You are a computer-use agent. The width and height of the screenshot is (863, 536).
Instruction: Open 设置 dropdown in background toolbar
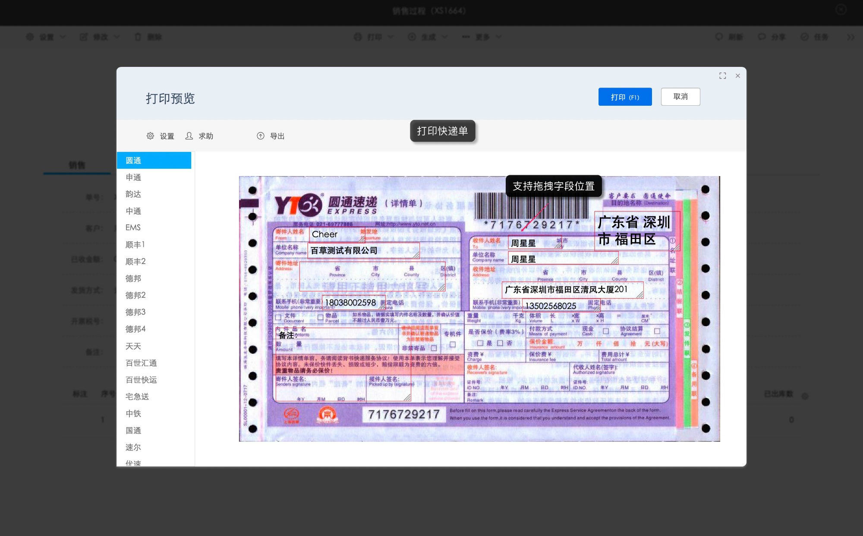point(46,37)
